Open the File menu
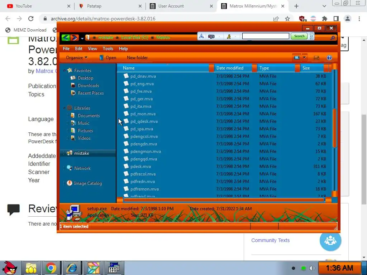 (66, 49)
